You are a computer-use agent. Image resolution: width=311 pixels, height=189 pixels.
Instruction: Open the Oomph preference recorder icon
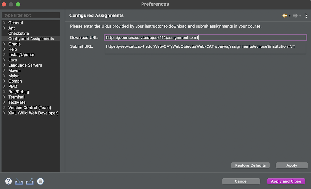click(40, 181)
